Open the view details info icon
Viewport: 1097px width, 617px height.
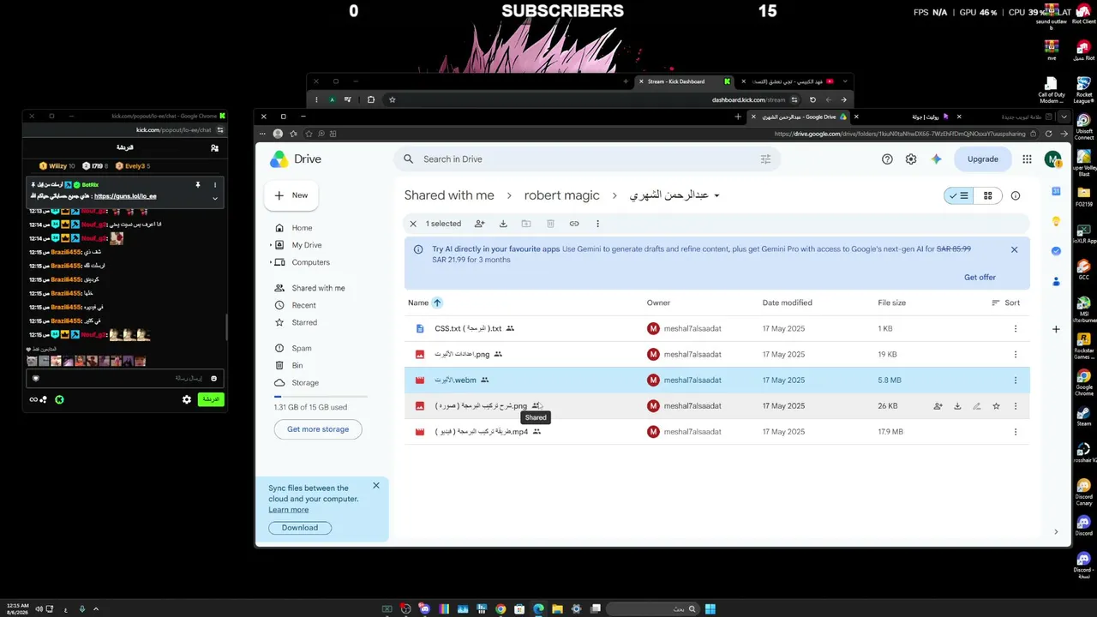[x=1016, y=195]
